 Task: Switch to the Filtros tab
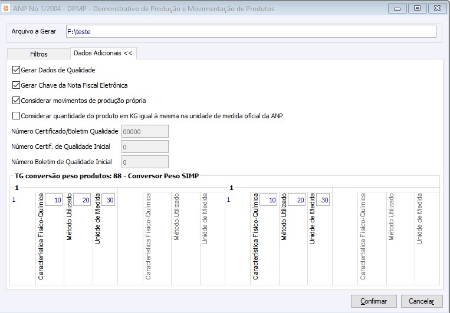39,54
